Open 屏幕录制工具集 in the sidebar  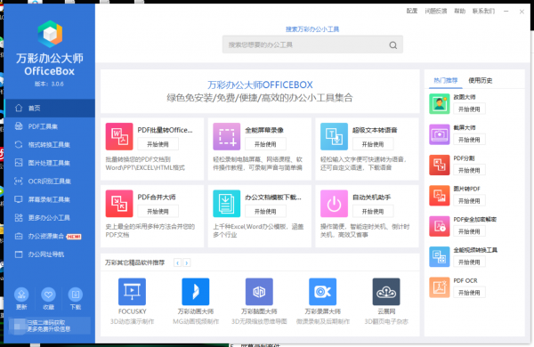coord(50,199)
